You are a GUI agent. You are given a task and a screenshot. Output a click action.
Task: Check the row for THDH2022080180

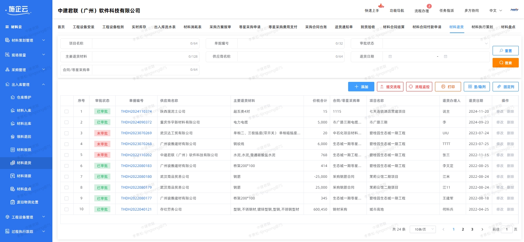pyautogui.click(x=66, y=177)
